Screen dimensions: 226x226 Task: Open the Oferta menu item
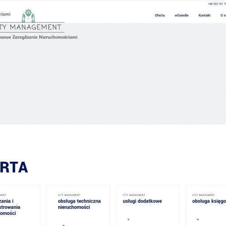tap(160, 15)
